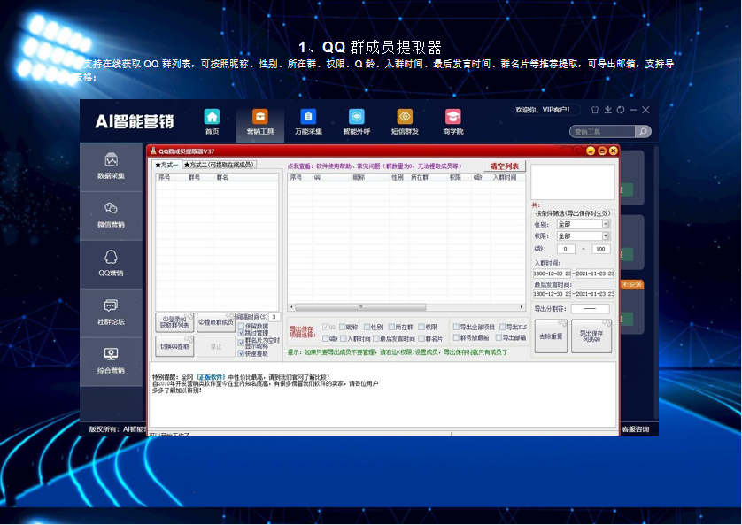Switch to ★方式二(可提取在线成员) tab
The height and width of the screenshot is (525, 742).
coord(219,165)
